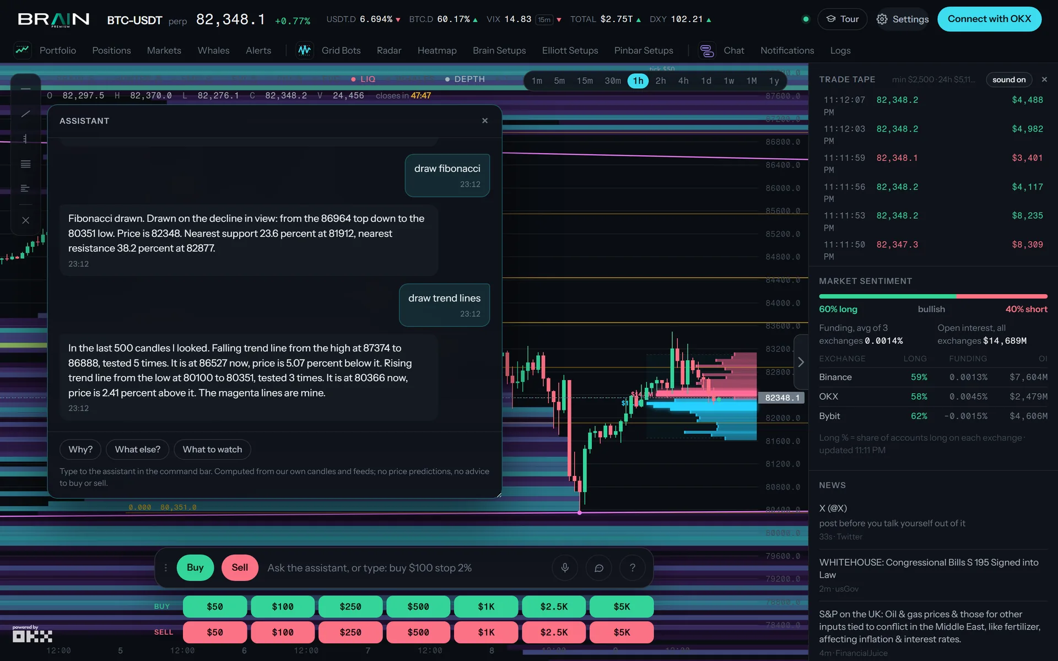
Task: Toggle the LIQ overlay on the chart
Action: tap(363, 79)
